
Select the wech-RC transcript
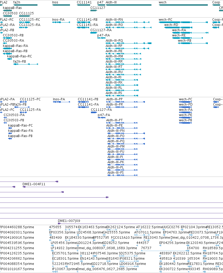pos(166,20)
